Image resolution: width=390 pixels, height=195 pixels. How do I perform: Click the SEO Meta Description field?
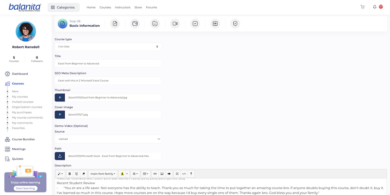pos(108,81)
